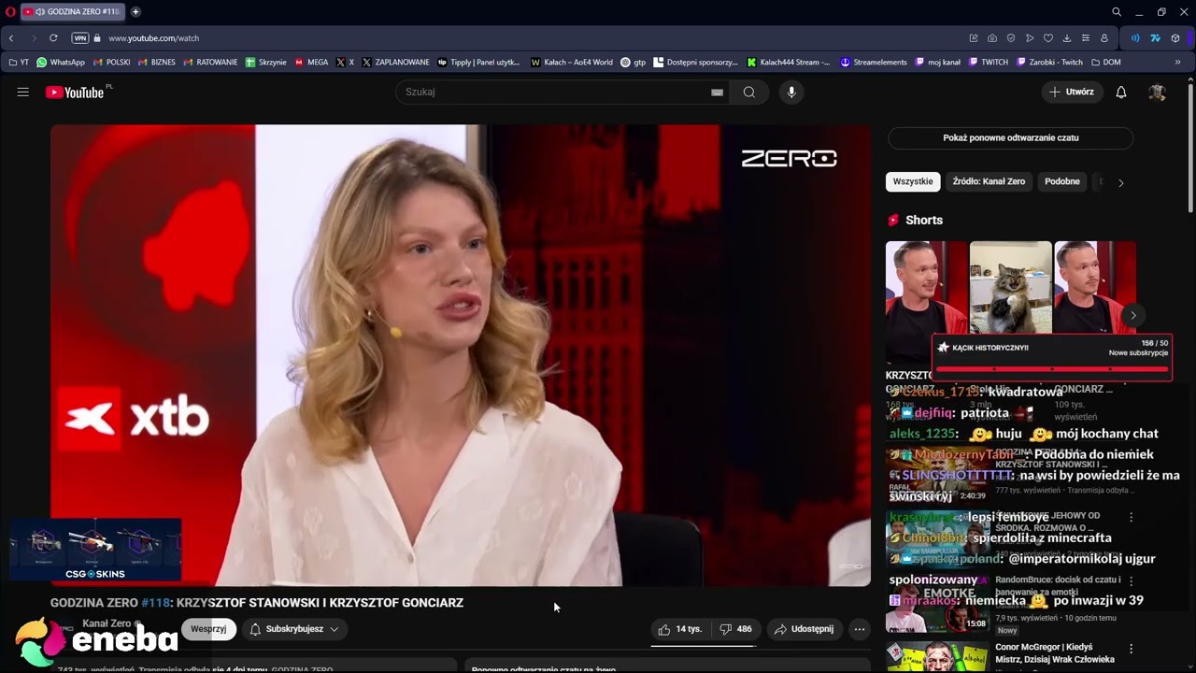Screen dimensions: 1196x673
Task: Go back using the browser back arrow
Action: (11, 38)
